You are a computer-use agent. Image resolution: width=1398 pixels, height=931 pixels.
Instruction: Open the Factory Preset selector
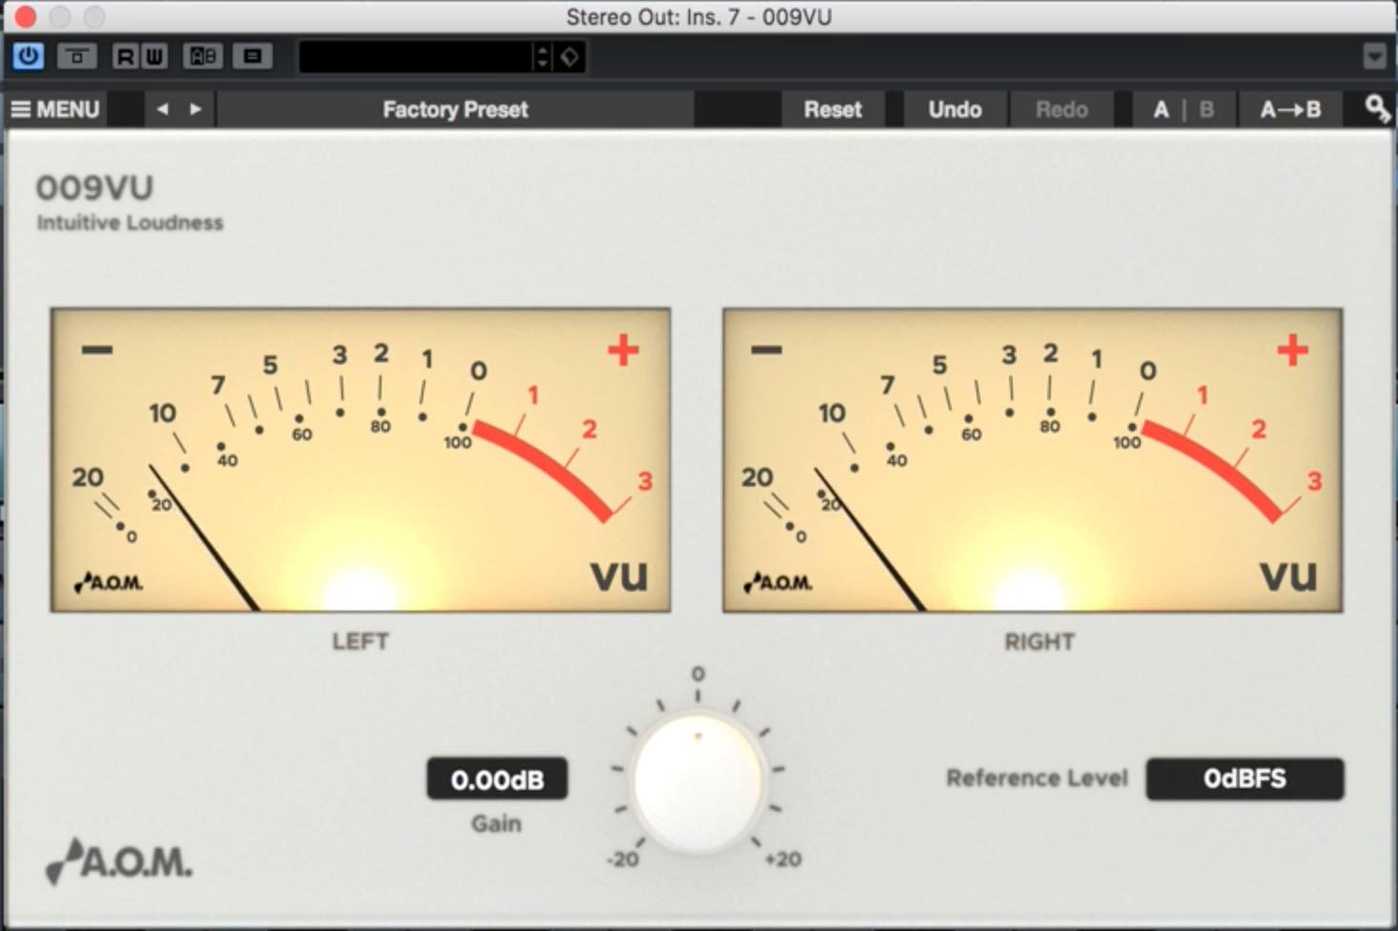click(x=455, y=109)
